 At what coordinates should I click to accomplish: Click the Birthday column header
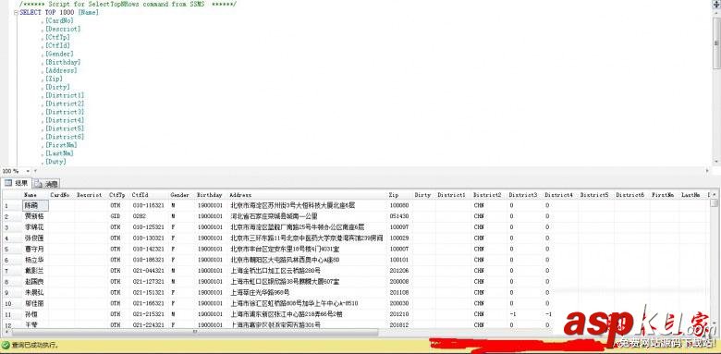tap(210, 195)
